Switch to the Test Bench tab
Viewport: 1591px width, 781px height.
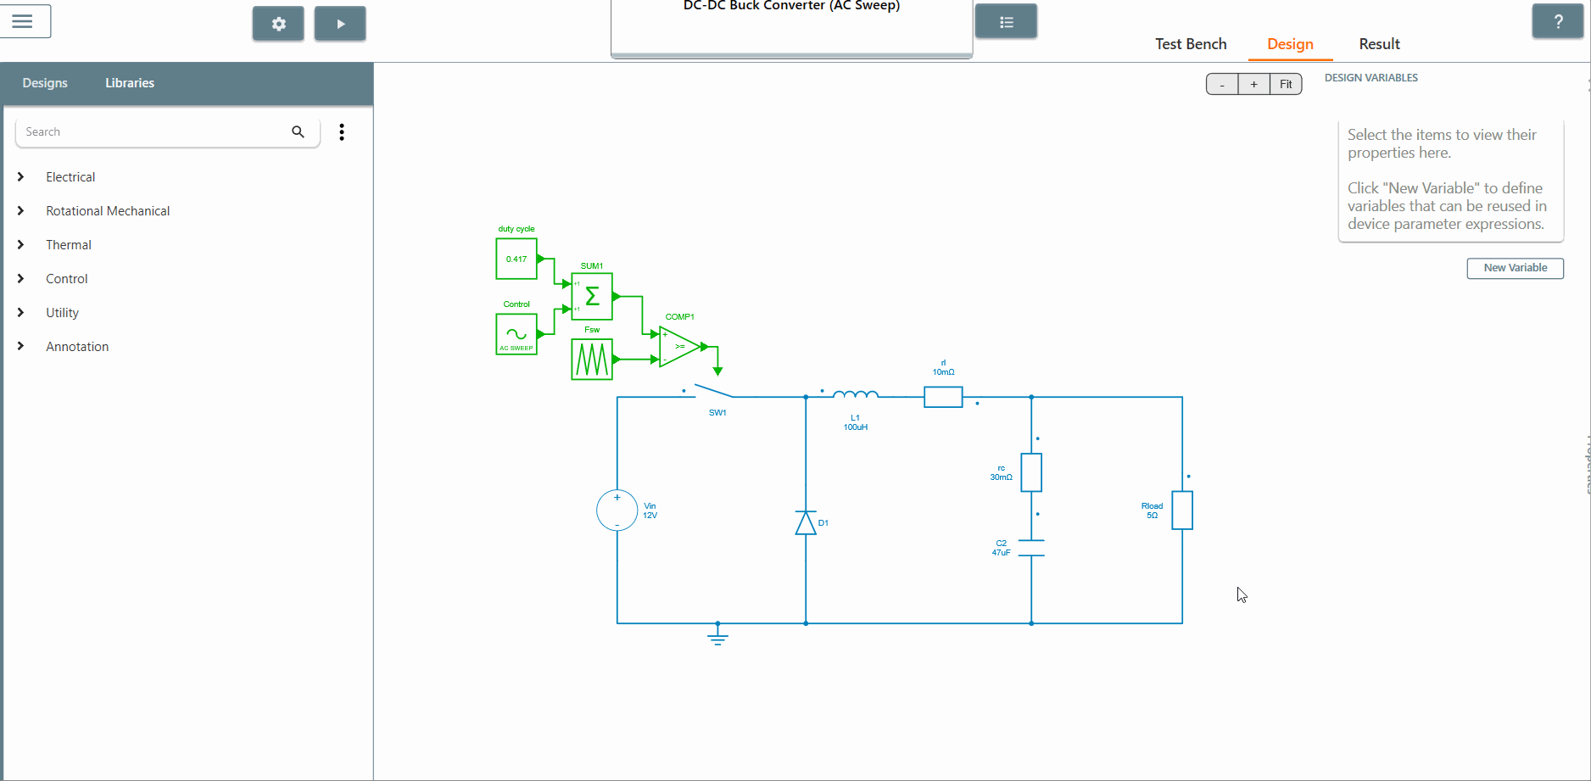point(1191,44)
